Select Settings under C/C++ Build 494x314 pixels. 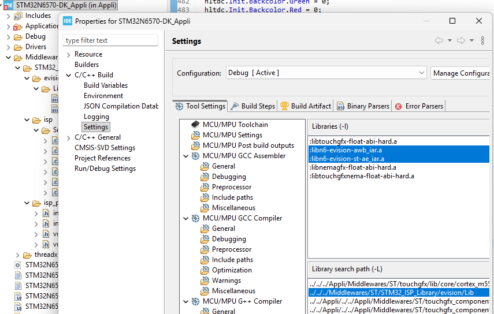(96, 127)
